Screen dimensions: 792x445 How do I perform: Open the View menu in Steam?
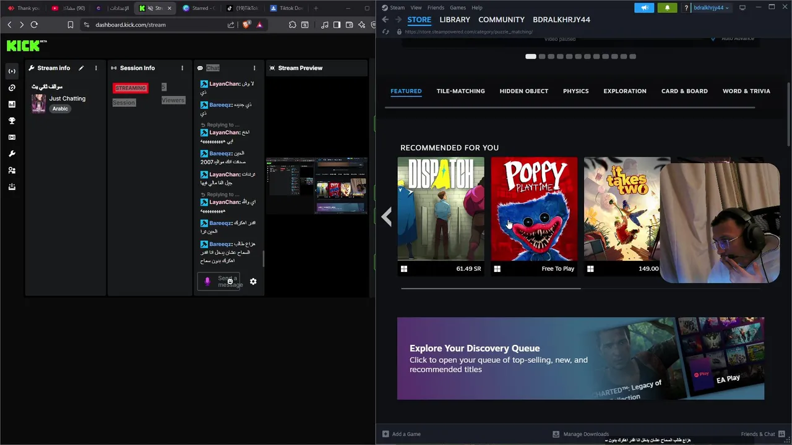[416, 7]
